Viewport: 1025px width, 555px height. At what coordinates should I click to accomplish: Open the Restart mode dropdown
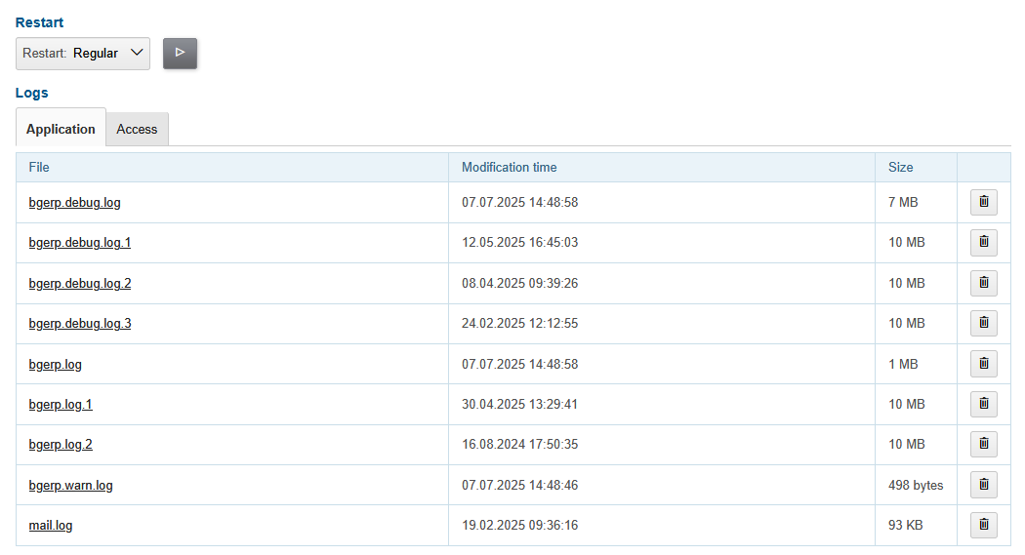[x=83, y=54]
